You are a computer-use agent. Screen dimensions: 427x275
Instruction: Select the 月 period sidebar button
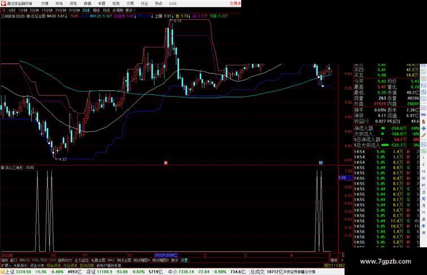424,206
